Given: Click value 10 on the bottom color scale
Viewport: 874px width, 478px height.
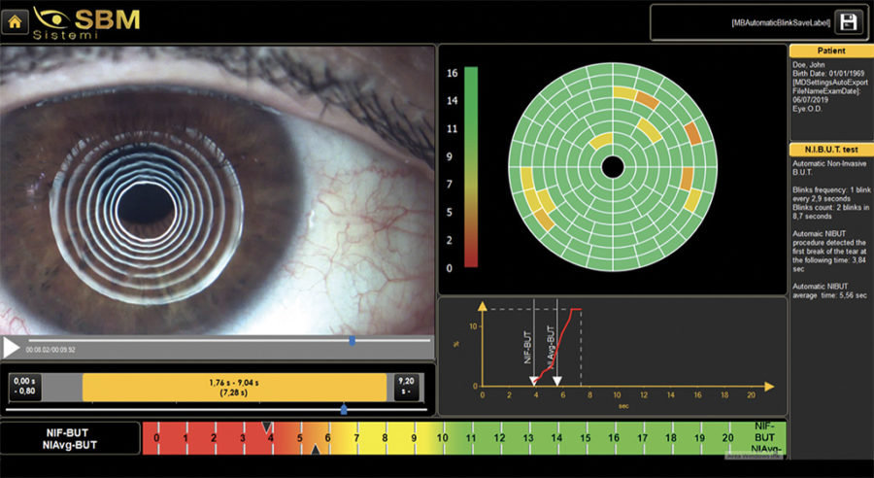Looking at the screenshot, I should (x=442, y=438).
